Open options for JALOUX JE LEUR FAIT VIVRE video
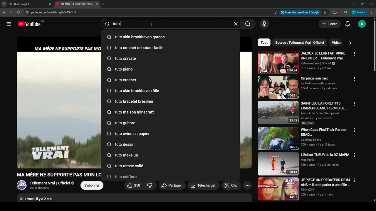 354,54
